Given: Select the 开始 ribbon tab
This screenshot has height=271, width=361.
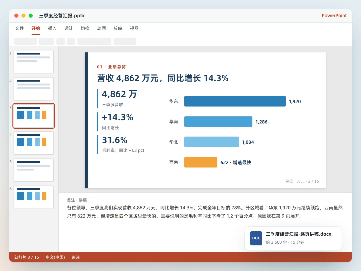Looking at the screenshot, I should click(36, 28).
